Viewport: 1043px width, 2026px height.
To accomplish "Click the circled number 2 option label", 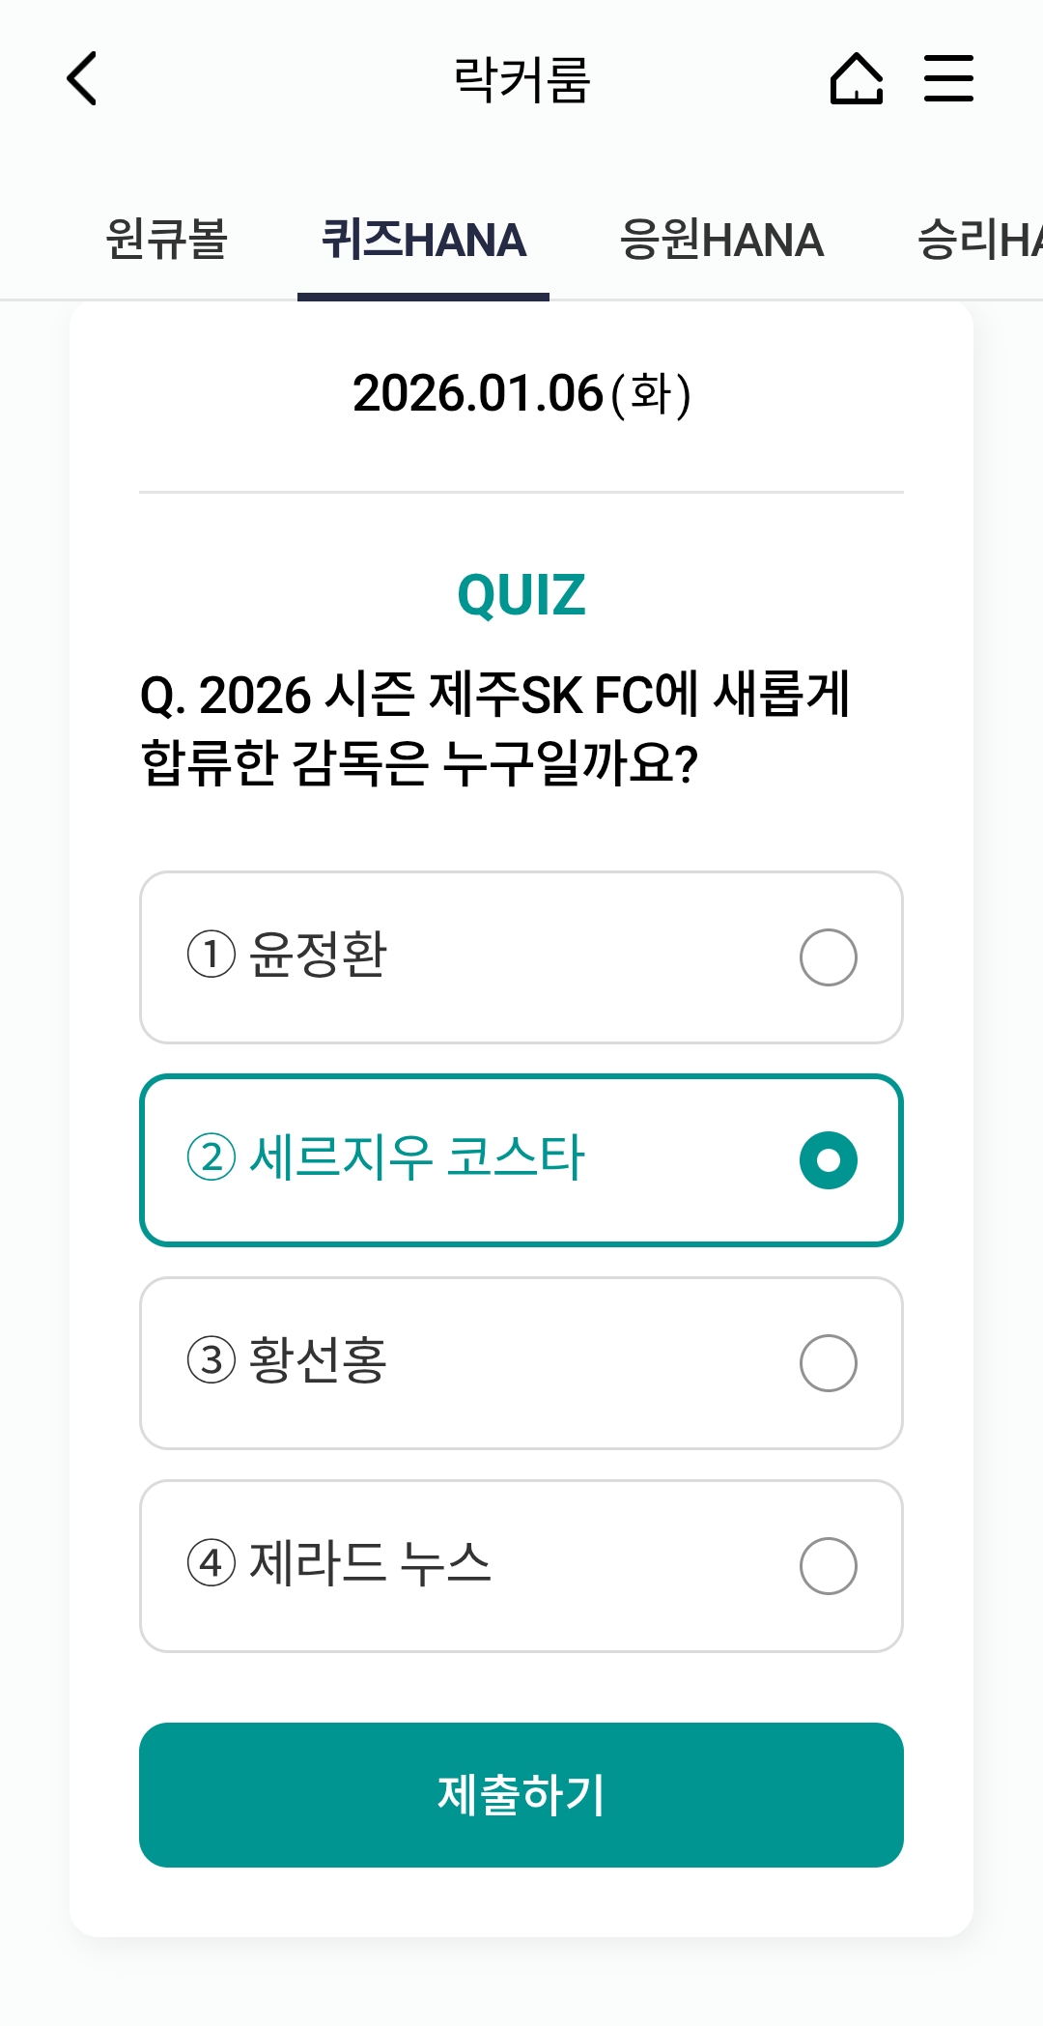I will [211, 1157].
